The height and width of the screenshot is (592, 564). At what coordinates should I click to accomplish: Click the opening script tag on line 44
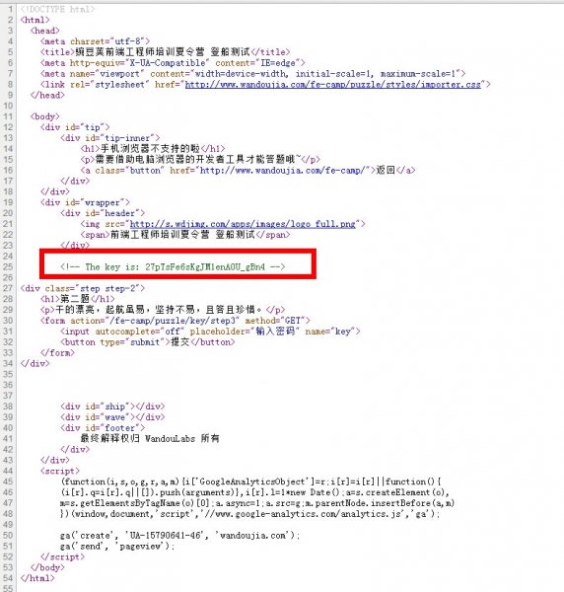pyautogui.click(x=60, y=472)
